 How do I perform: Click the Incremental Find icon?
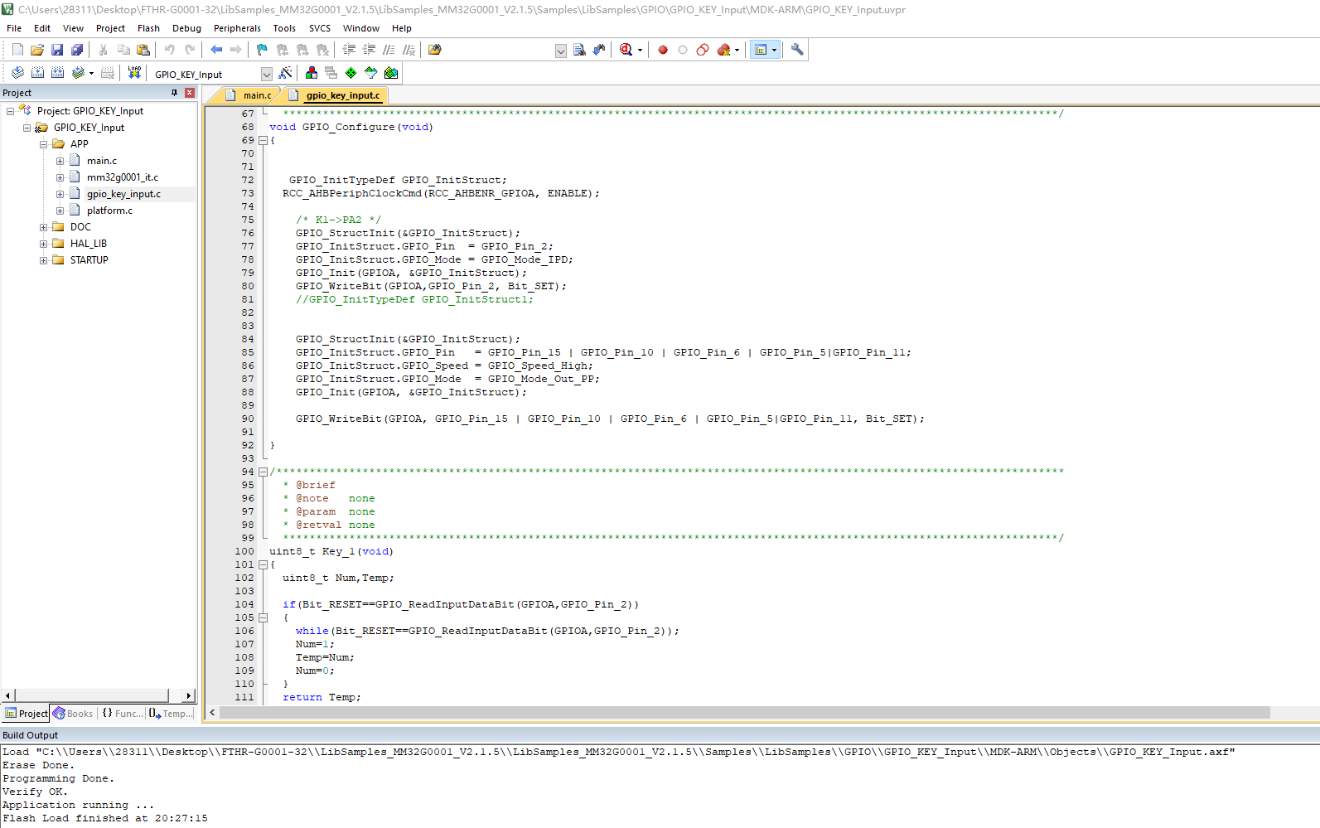tap(599, 50)
